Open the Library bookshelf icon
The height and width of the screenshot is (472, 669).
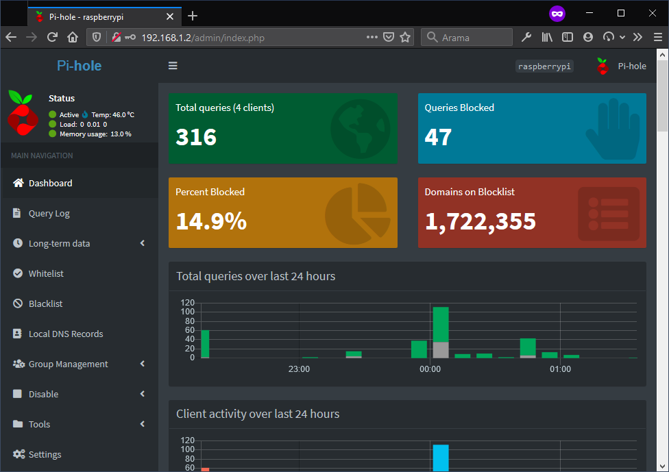click(x=547, y=38)
